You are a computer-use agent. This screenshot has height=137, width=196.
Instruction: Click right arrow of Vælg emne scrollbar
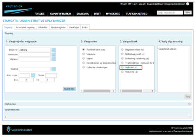pyautogui.click(x=114, y=91)
